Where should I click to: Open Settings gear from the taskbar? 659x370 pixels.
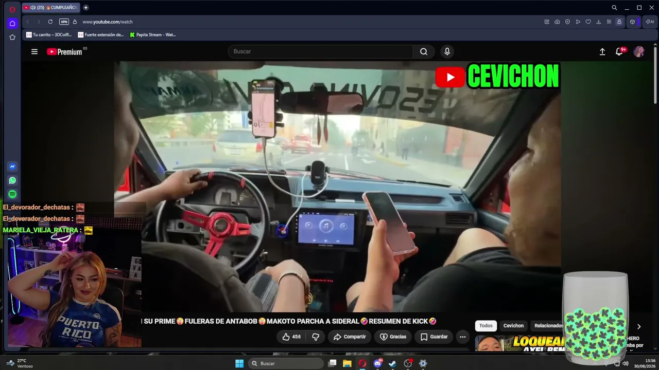click(423, 363)
